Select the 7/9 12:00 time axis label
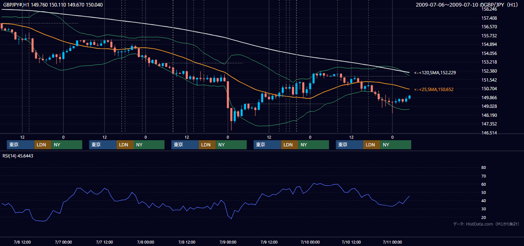Screen dimensions: 524x246 [269, 242]
